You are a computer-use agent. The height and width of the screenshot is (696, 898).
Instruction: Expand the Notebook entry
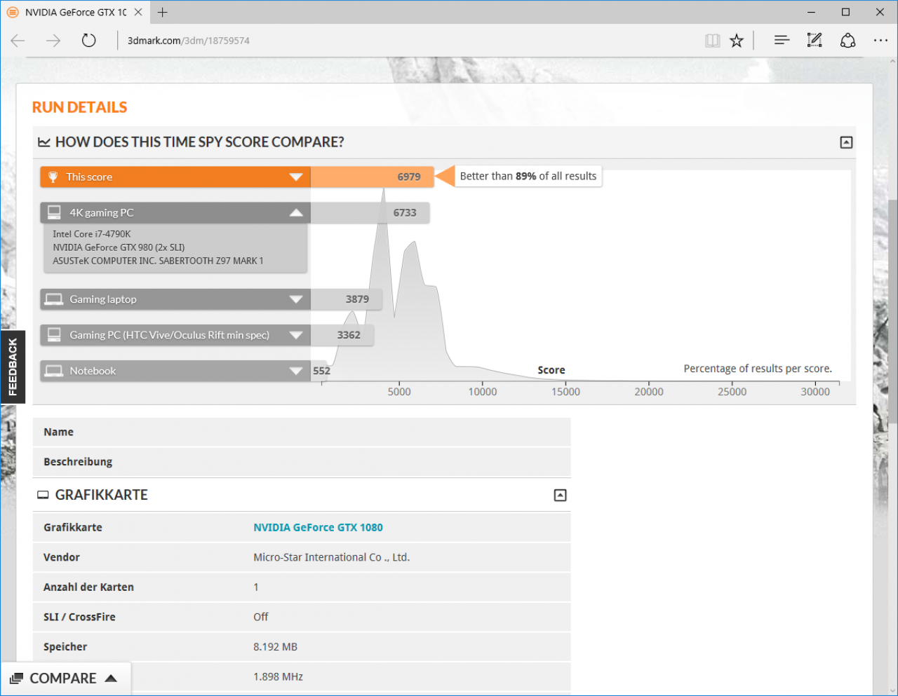(296, 371)
